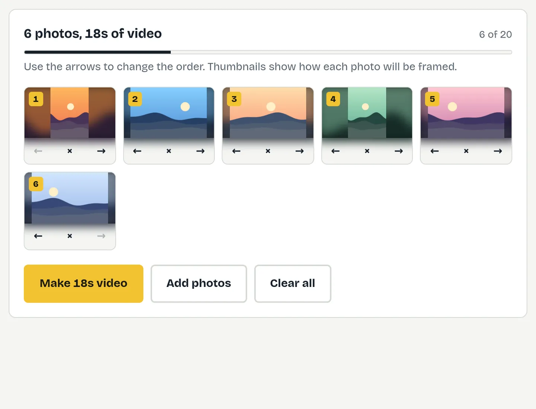Screen dimensions: 536x409
Task: Select the orange sunset thumbnail numbered 1
Action: tap(70, 113)
